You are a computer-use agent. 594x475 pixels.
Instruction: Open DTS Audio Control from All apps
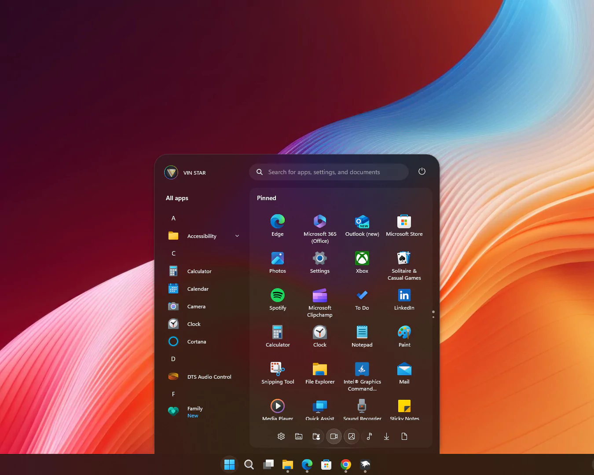tap(203, 377)
